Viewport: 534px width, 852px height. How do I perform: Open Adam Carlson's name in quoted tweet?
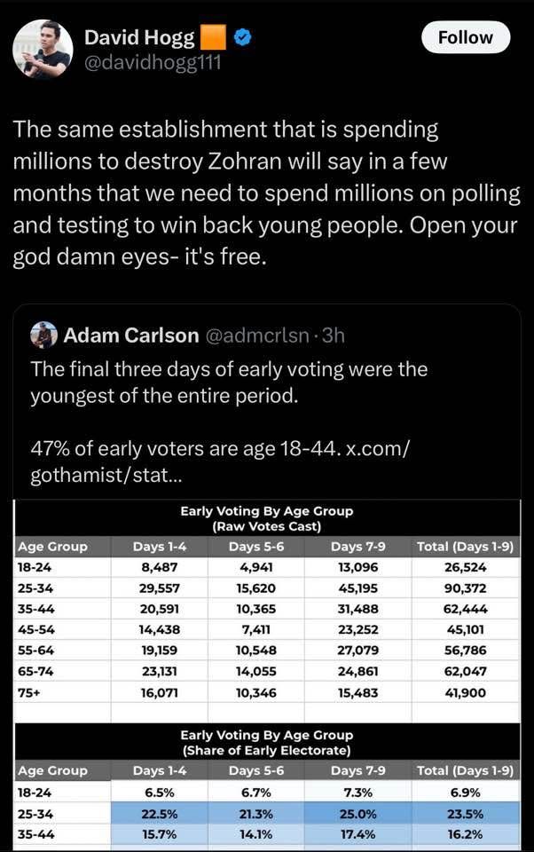[x=131, y=335]
